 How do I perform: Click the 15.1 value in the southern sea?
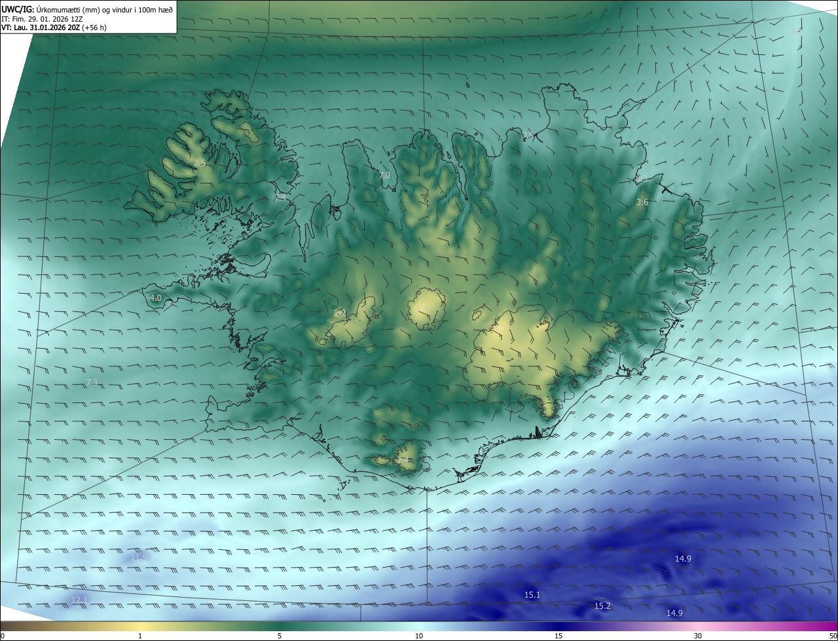[x=532, y=594]
